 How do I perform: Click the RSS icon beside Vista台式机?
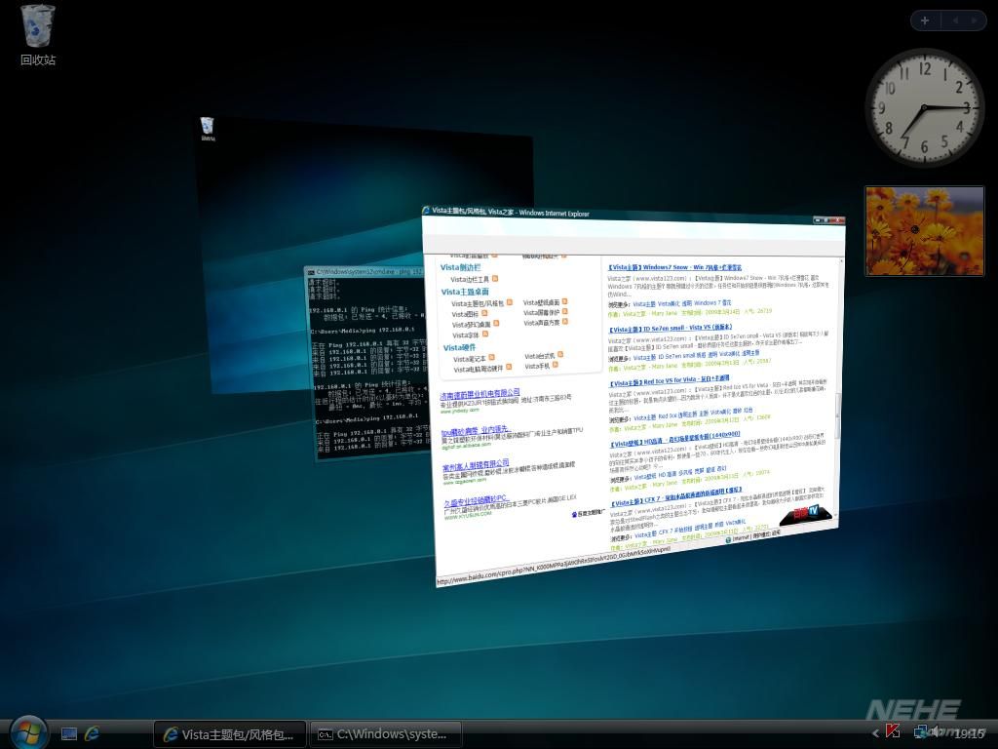[x=560, y=355]
